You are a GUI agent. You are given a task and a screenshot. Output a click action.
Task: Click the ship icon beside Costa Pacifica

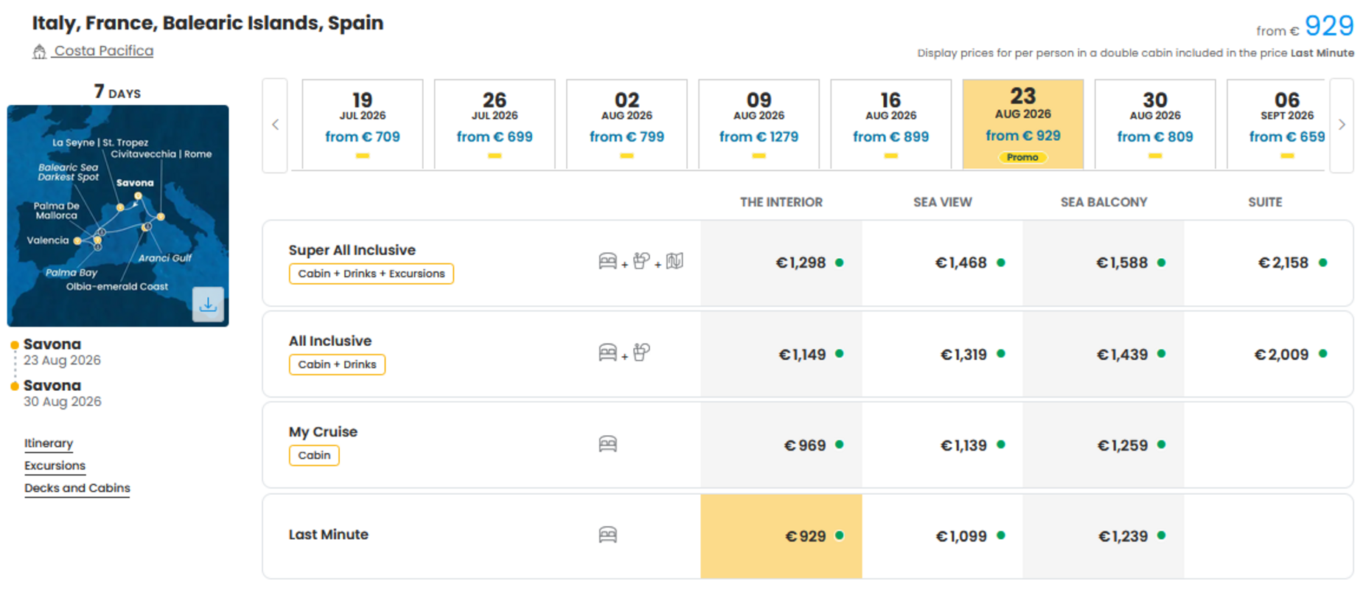click(x=39, y=52)
